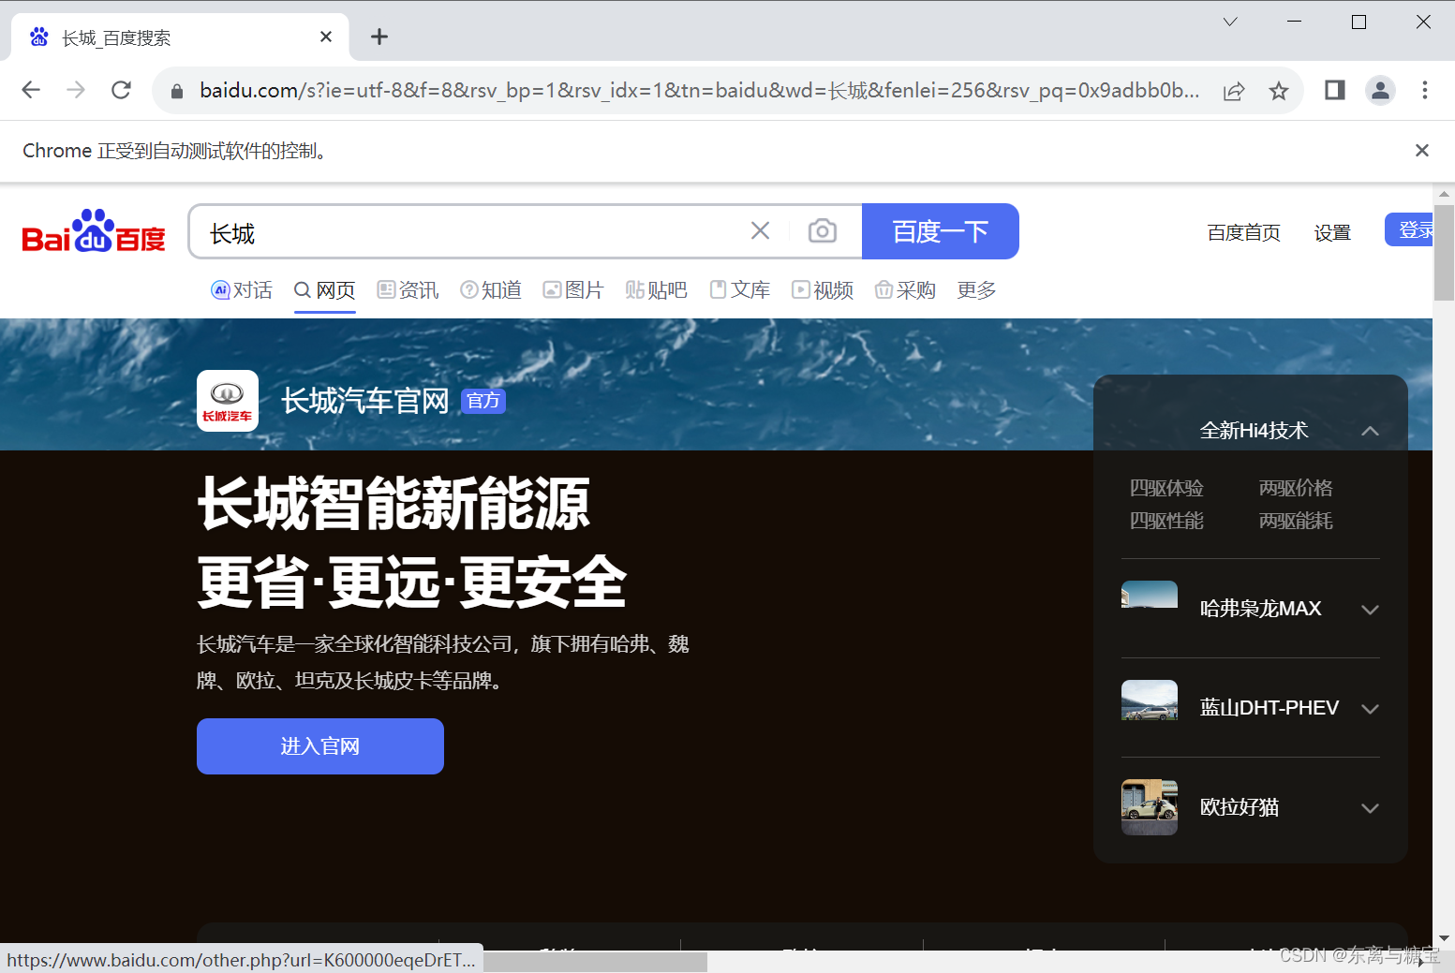Image resolution: width=1455 pixels, height=973 pixels.
Task: Go back to the previous page
Action: pos(31,90)
